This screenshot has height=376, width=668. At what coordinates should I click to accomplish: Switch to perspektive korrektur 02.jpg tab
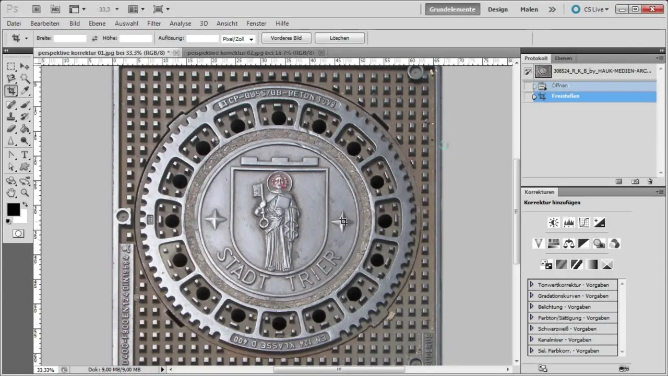pos(250,53)
